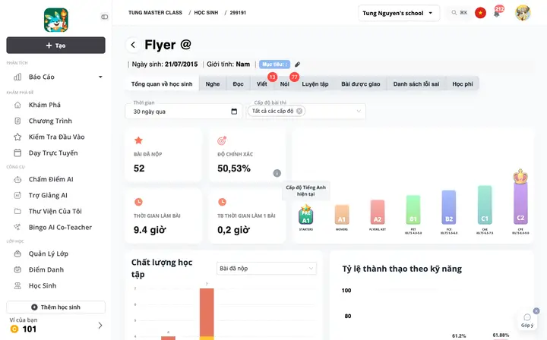Open Chấm Điểm AI robot icon
This screenshot has height=340, width=547.
[17, 179]
